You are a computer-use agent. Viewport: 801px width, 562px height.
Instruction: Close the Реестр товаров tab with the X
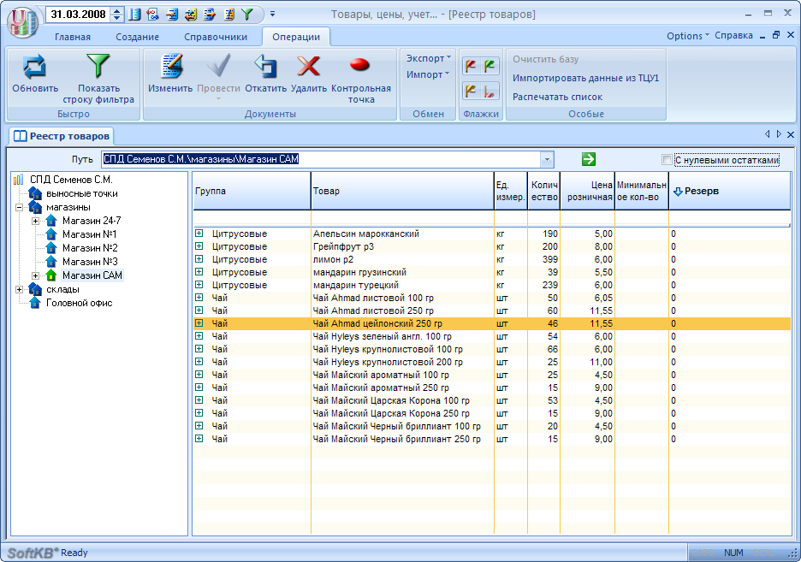[791, 135]
